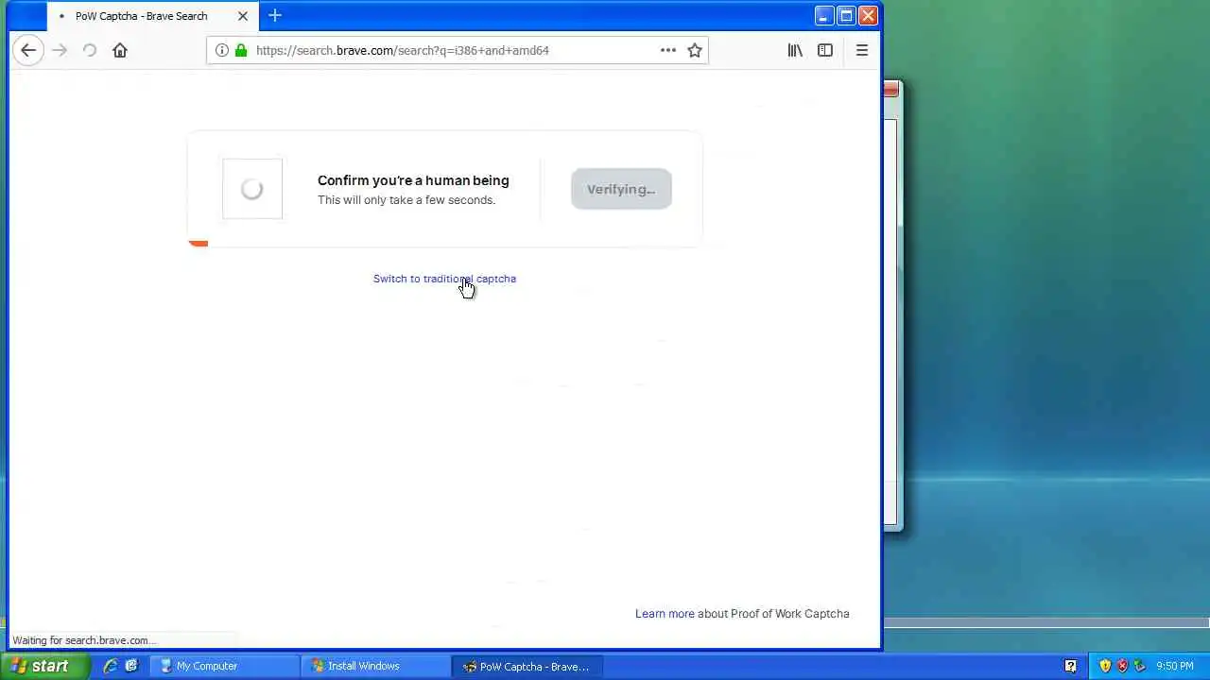Switch to My Computer taskbar button

pyautogui.click(x=225, y=666)
